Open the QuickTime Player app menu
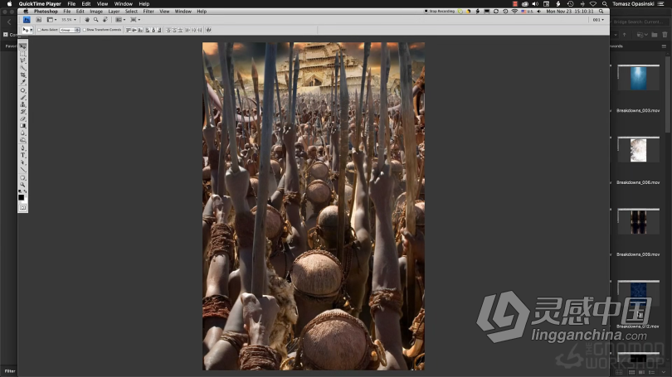The width and height of the screenshot is (672, 377). pos(40,4)
